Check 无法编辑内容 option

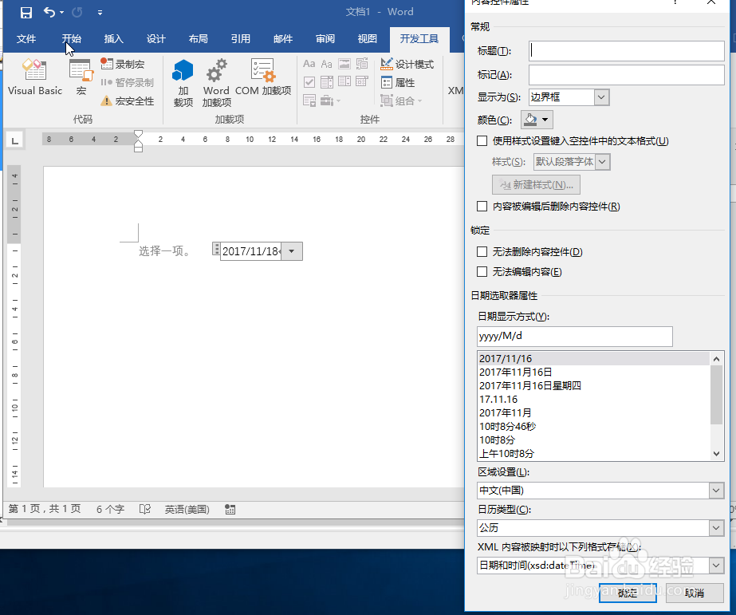click(x=483, y=272)
